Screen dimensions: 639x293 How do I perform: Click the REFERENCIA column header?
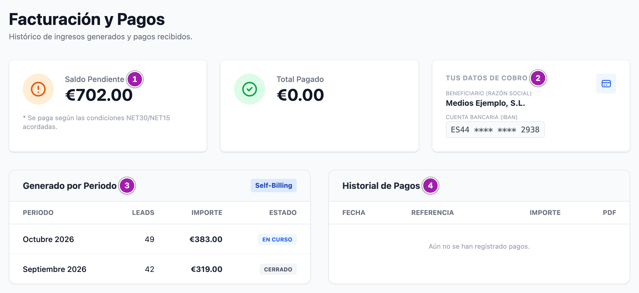pos(432,213)
